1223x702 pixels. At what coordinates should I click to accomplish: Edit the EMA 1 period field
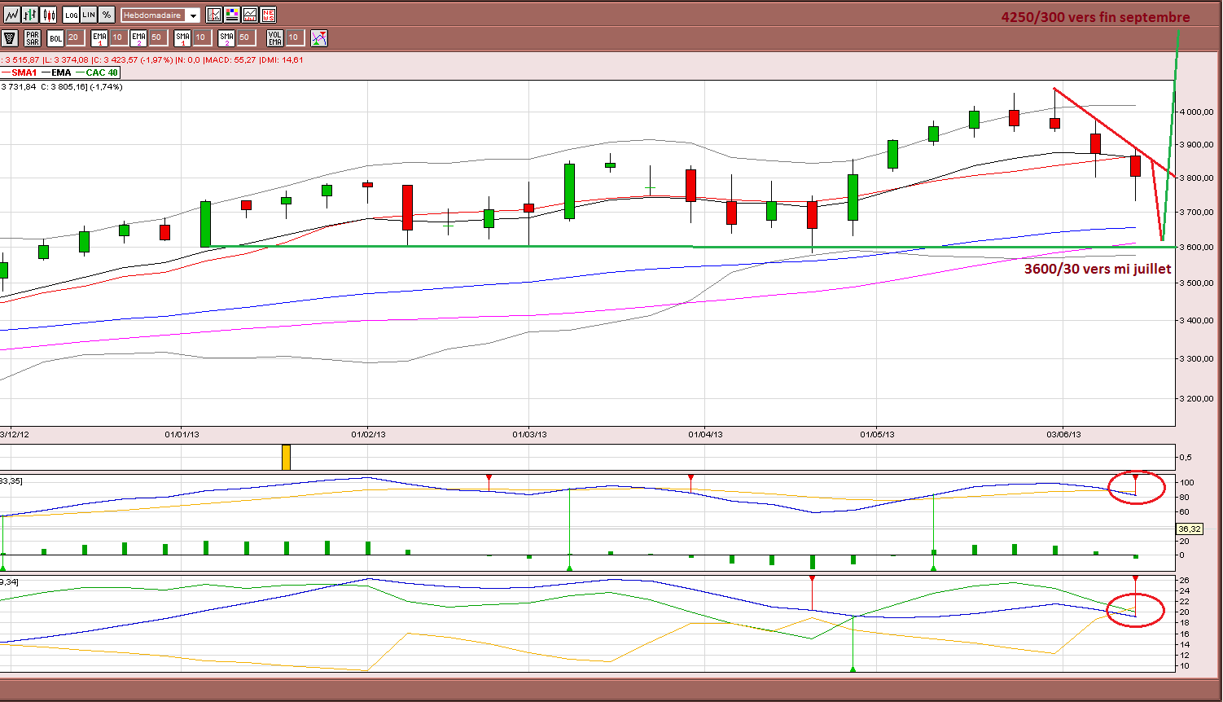click(x=118, y=37)
